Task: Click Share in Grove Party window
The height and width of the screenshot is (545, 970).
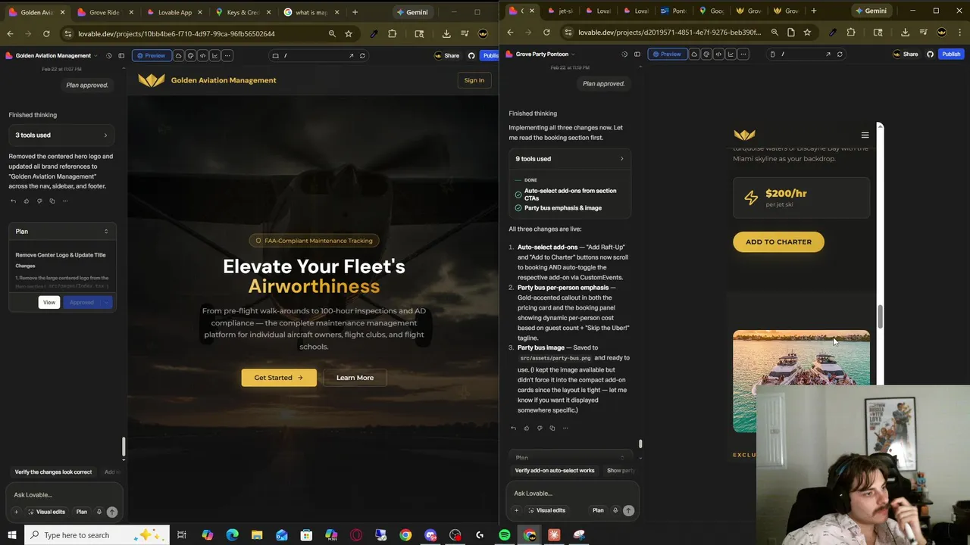Action: point(906,54)
